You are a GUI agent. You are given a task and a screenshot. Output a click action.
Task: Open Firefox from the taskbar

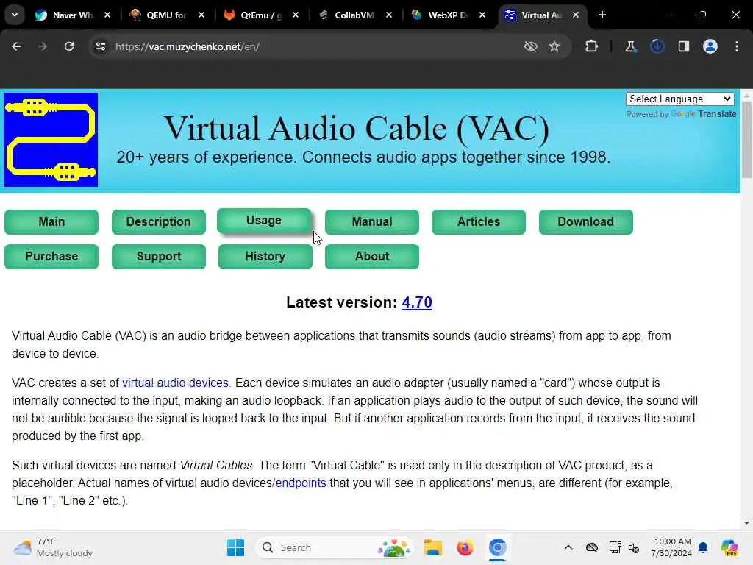465,547
